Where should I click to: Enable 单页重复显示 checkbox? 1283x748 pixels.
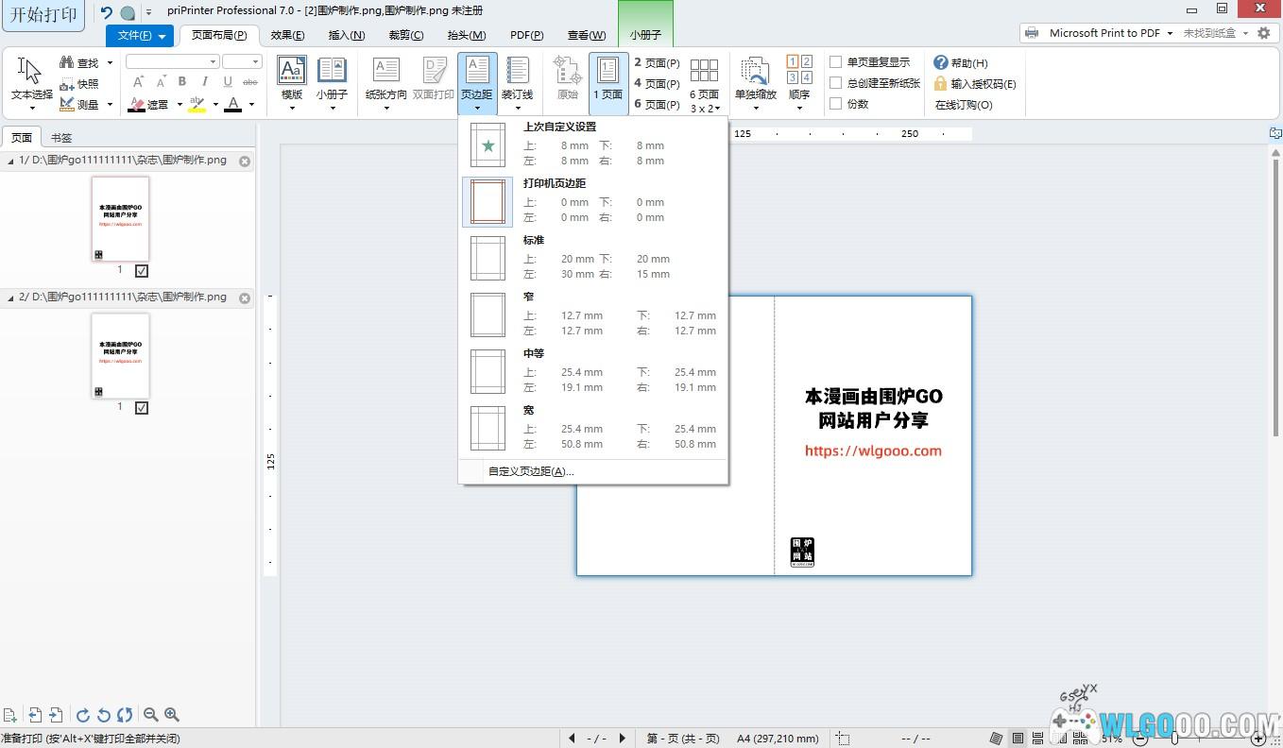coord(836,62)
